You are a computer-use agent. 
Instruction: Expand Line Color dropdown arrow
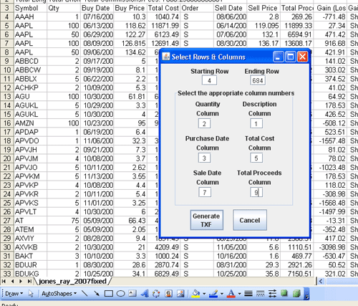(222, 294)
